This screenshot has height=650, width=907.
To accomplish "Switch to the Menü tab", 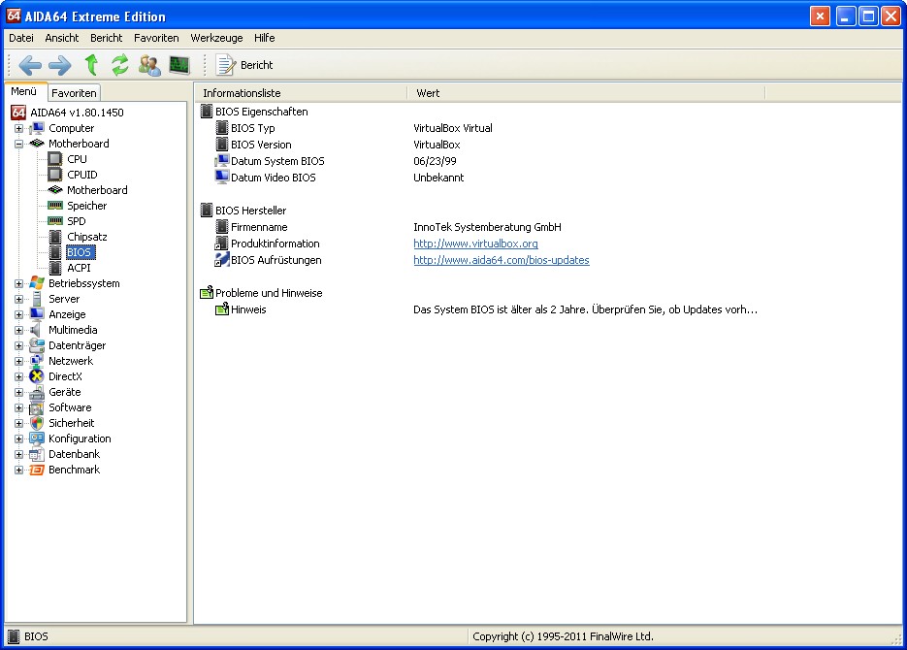I will (x=23, y=91).
